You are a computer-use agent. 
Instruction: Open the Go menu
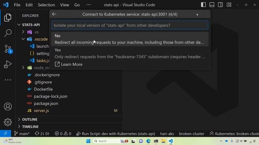pos(77,5)
